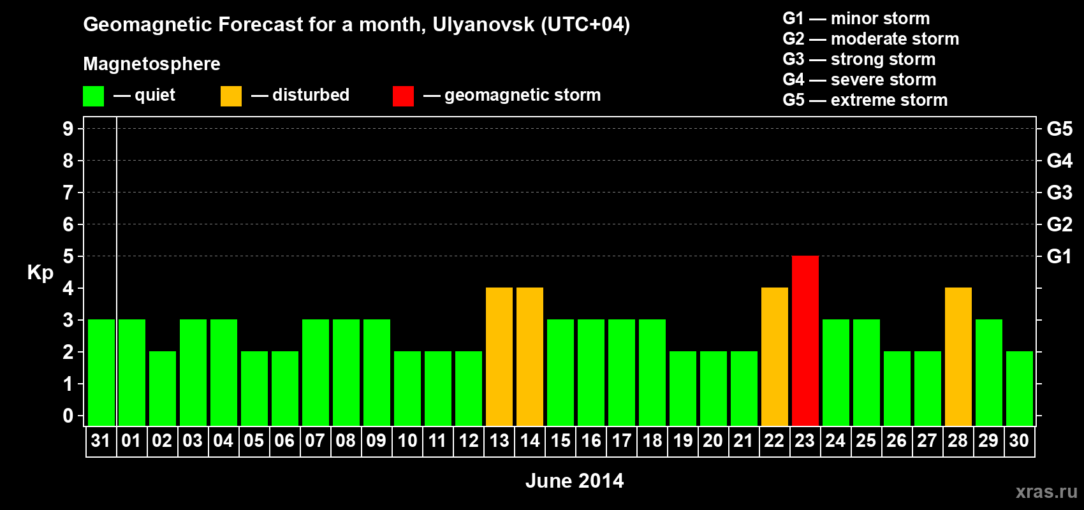Select the green bar for day 01
This screenshot has width=1084, height=510.
[132, 372]
